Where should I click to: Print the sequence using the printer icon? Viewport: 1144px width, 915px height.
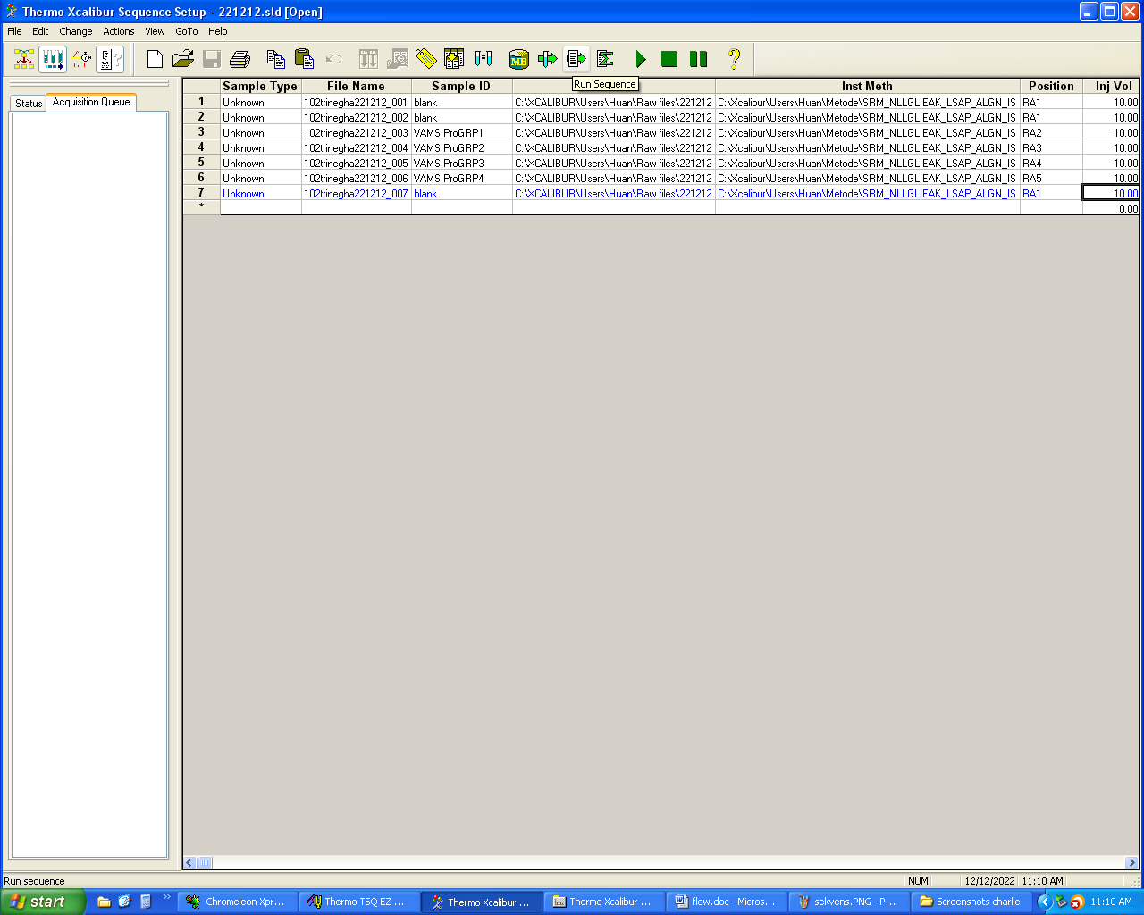pyautogui.click(x=240, y=59)
